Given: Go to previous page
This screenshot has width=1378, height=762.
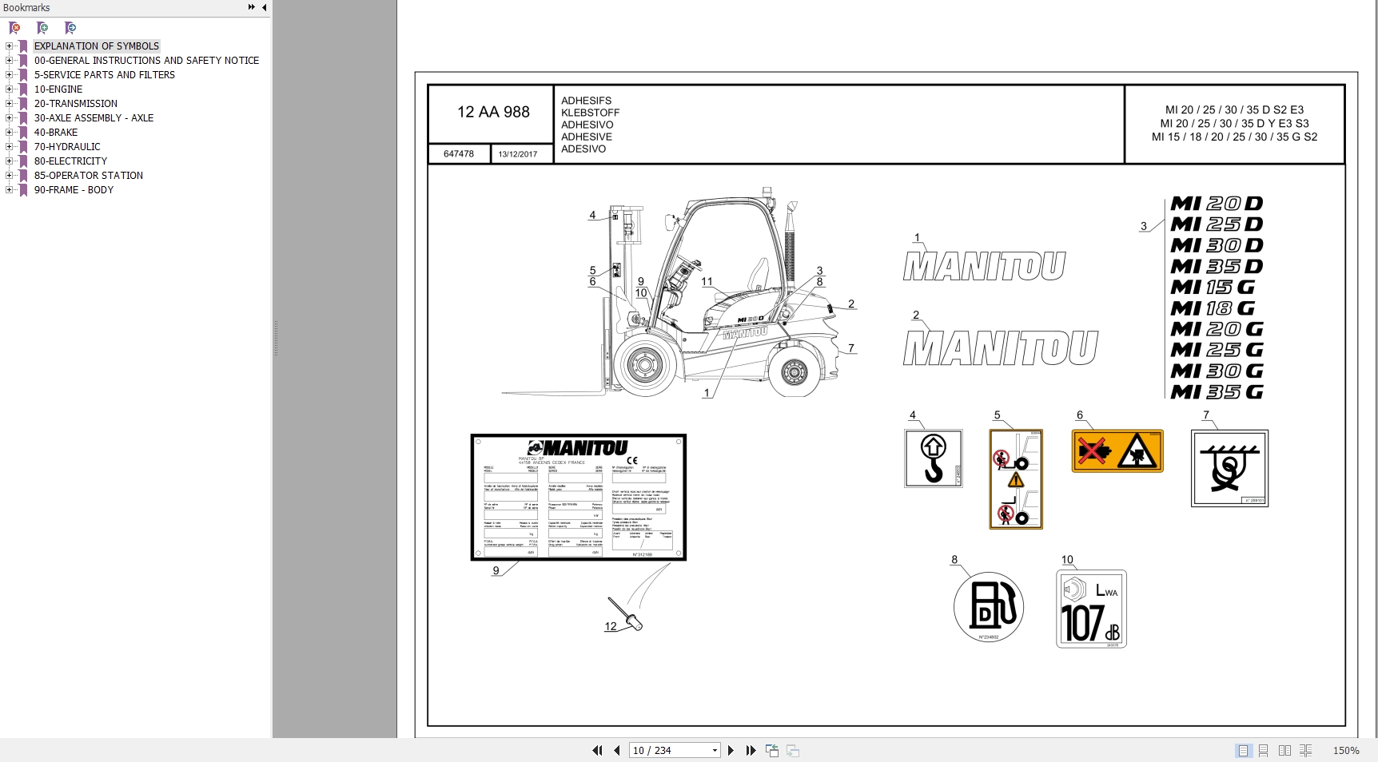Looking at the screenshot, I should (617, 750).
